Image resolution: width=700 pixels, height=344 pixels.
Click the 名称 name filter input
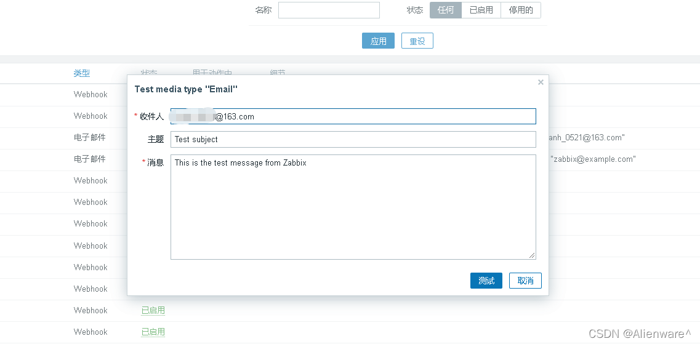pos(329,10)
